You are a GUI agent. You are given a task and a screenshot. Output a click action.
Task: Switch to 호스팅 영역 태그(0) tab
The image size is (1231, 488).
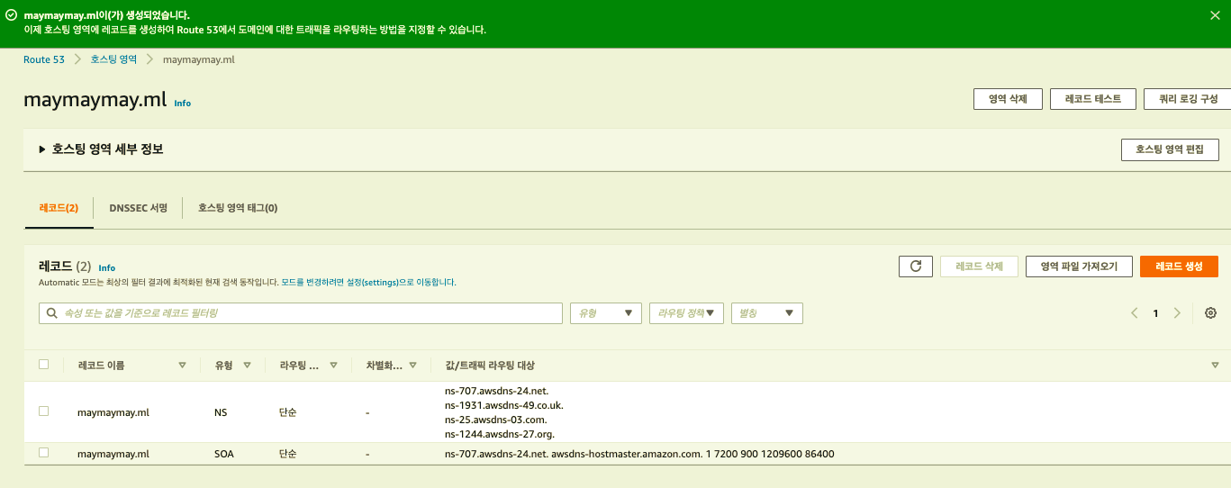pyautogui.click(x=238, y=208)
